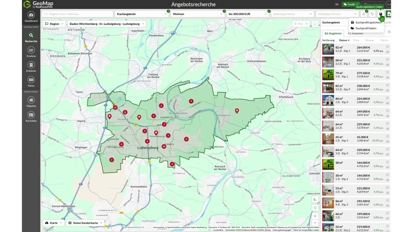This screenshot has height=232, width=413.
Task: Open the Analyse section
Action: pyautogui.click(x=31, y=52)
